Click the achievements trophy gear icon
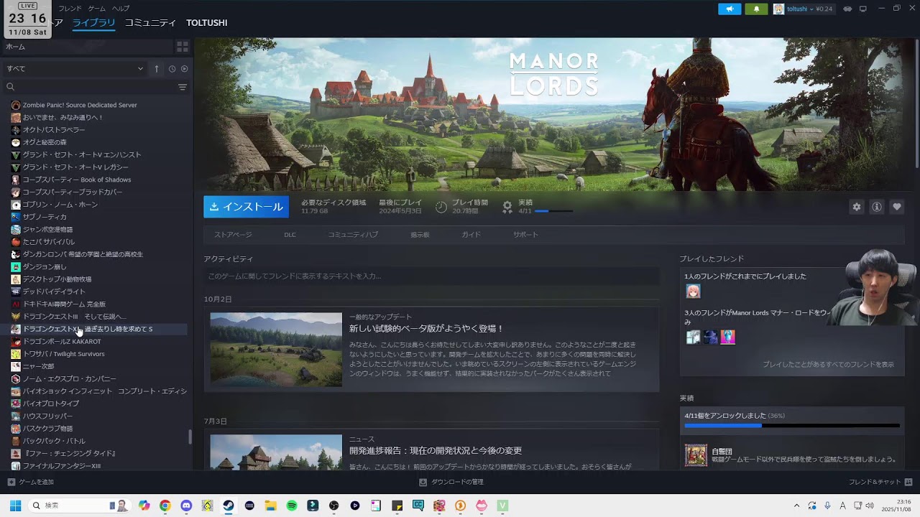Viewport: 920px width, 517px height. [x=507, y=207]
